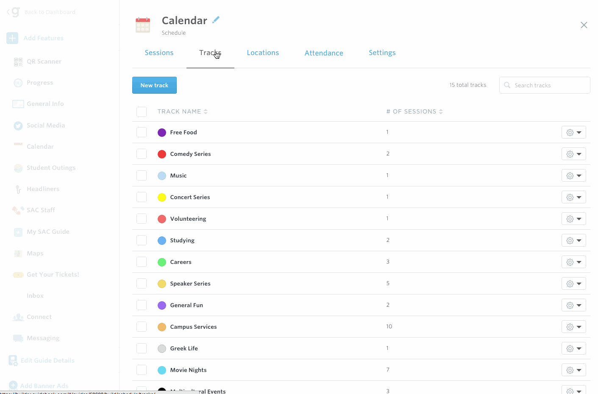Image resolution: width=598 pixels, height=394 pixels.
Task: Click the QR Scanner icon in sidebar
Action: (x=18, y=62)
